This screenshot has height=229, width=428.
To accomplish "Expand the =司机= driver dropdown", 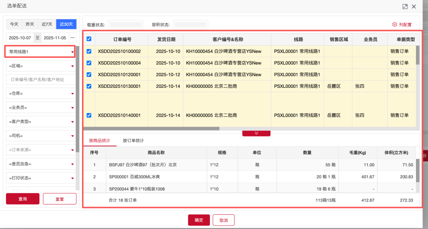I will coord(41,136).
